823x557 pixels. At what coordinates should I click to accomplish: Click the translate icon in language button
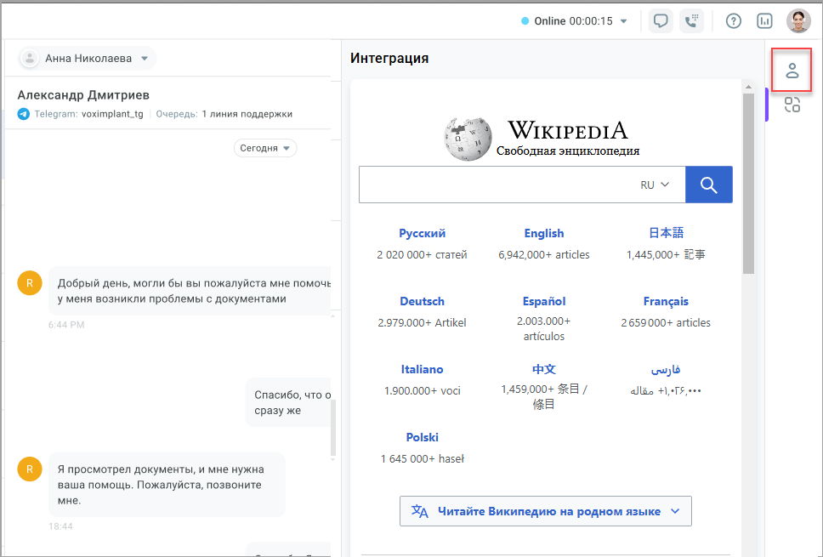pos(419,511)
